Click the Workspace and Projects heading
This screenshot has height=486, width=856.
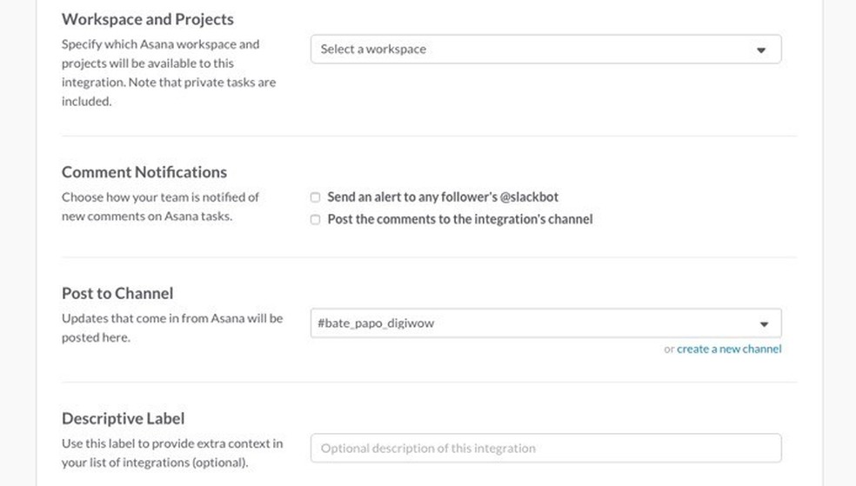click(x=148, y=19)
